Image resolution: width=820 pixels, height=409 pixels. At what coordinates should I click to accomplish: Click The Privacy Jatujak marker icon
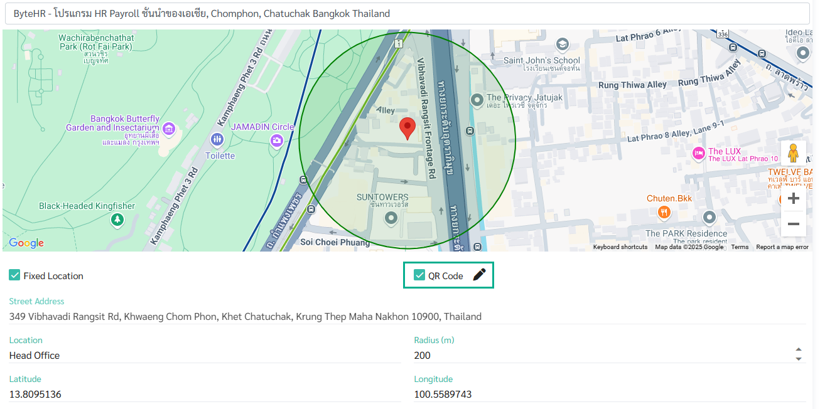[x=477, y=99]
